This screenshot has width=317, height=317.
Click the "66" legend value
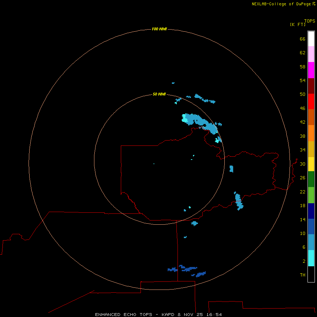(x=303, y=39)
